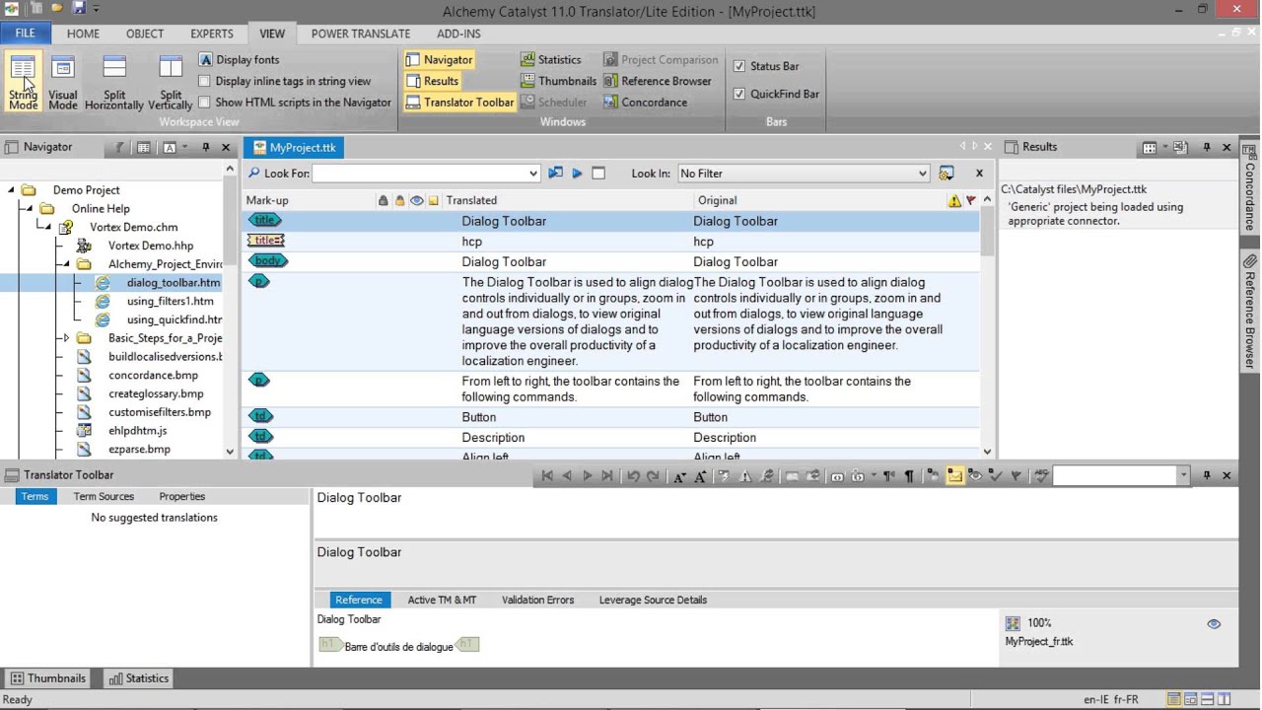Click the spell check ABC icon
The width and height of the screenshot is (1262, 710).
click(x=1041, y=476)
